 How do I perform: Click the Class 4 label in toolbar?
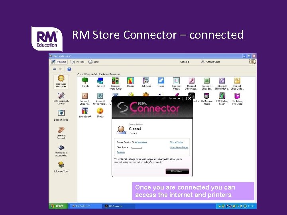185,62
